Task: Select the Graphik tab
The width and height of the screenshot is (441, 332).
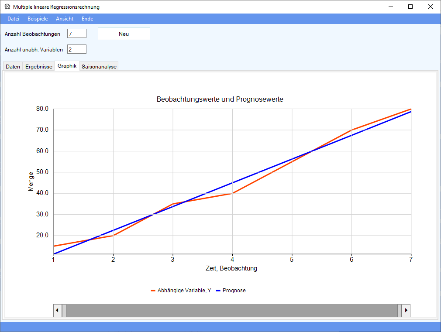Action: point(67,66)
